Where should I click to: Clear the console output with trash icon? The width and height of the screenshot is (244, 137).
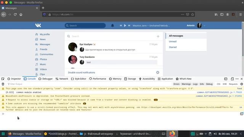point(3,84)
